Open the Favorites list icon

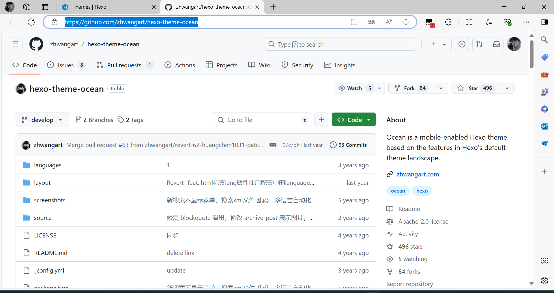(x=488, y=22)
